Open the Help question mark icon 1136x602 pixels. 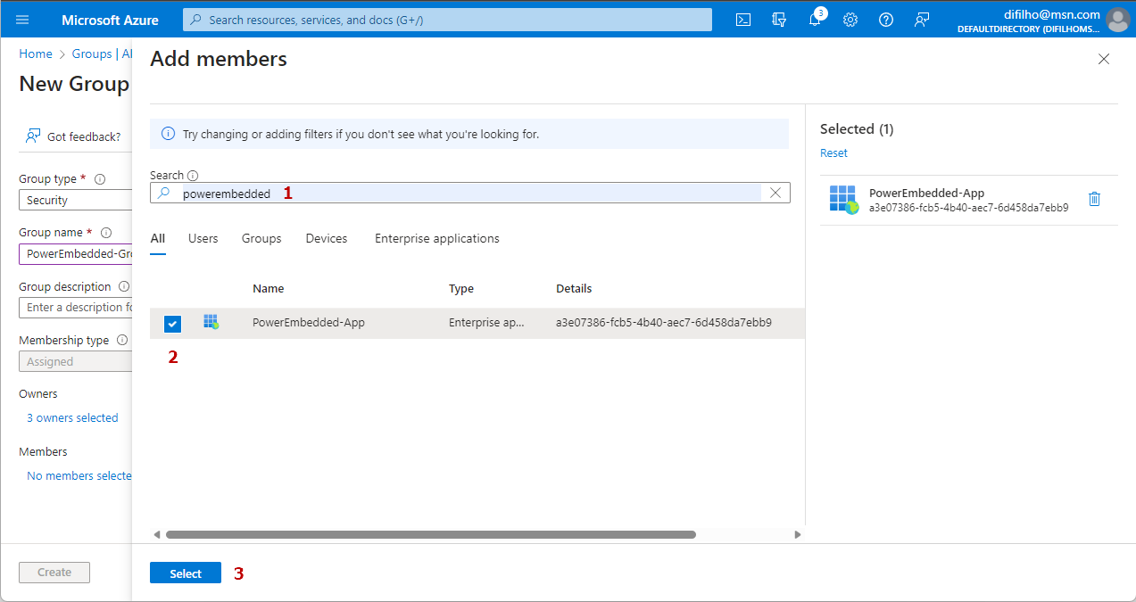886,20
